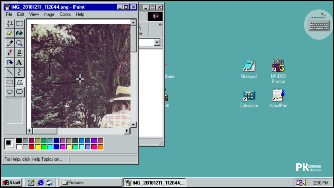Screen dimensions: 334x188
Task: Pick the magenta color swatch
Action: (x=63, y=147)
